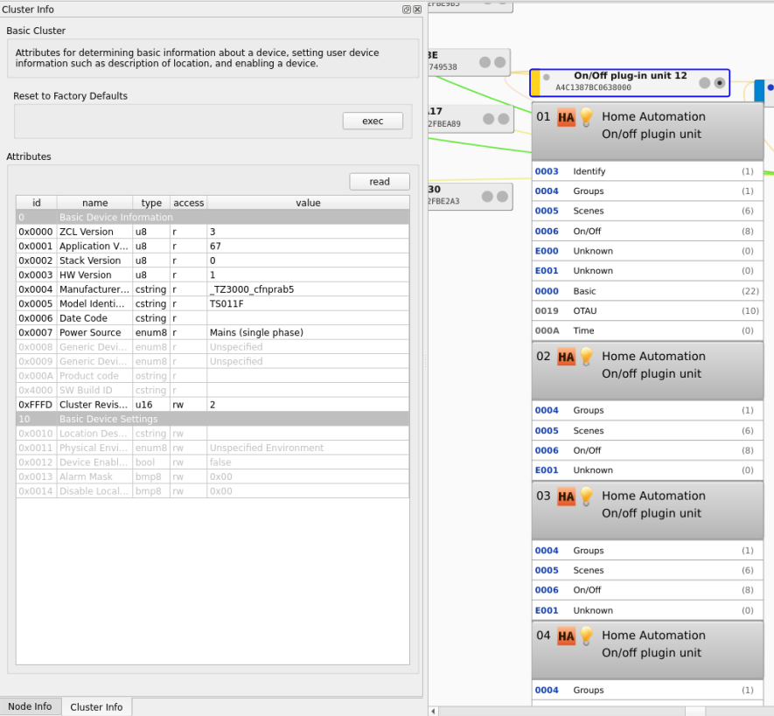Float the Cluster Info panel
The height and width of the screenshot is (716, 774).
pyautogui.click(x=407, y=10)
